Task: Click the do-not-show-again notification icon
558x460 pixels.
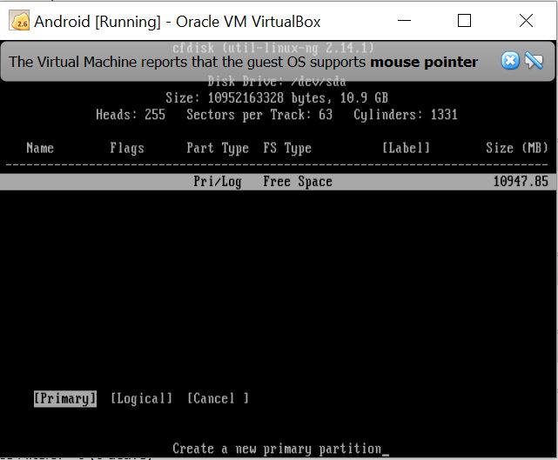Action: point(534,60)
